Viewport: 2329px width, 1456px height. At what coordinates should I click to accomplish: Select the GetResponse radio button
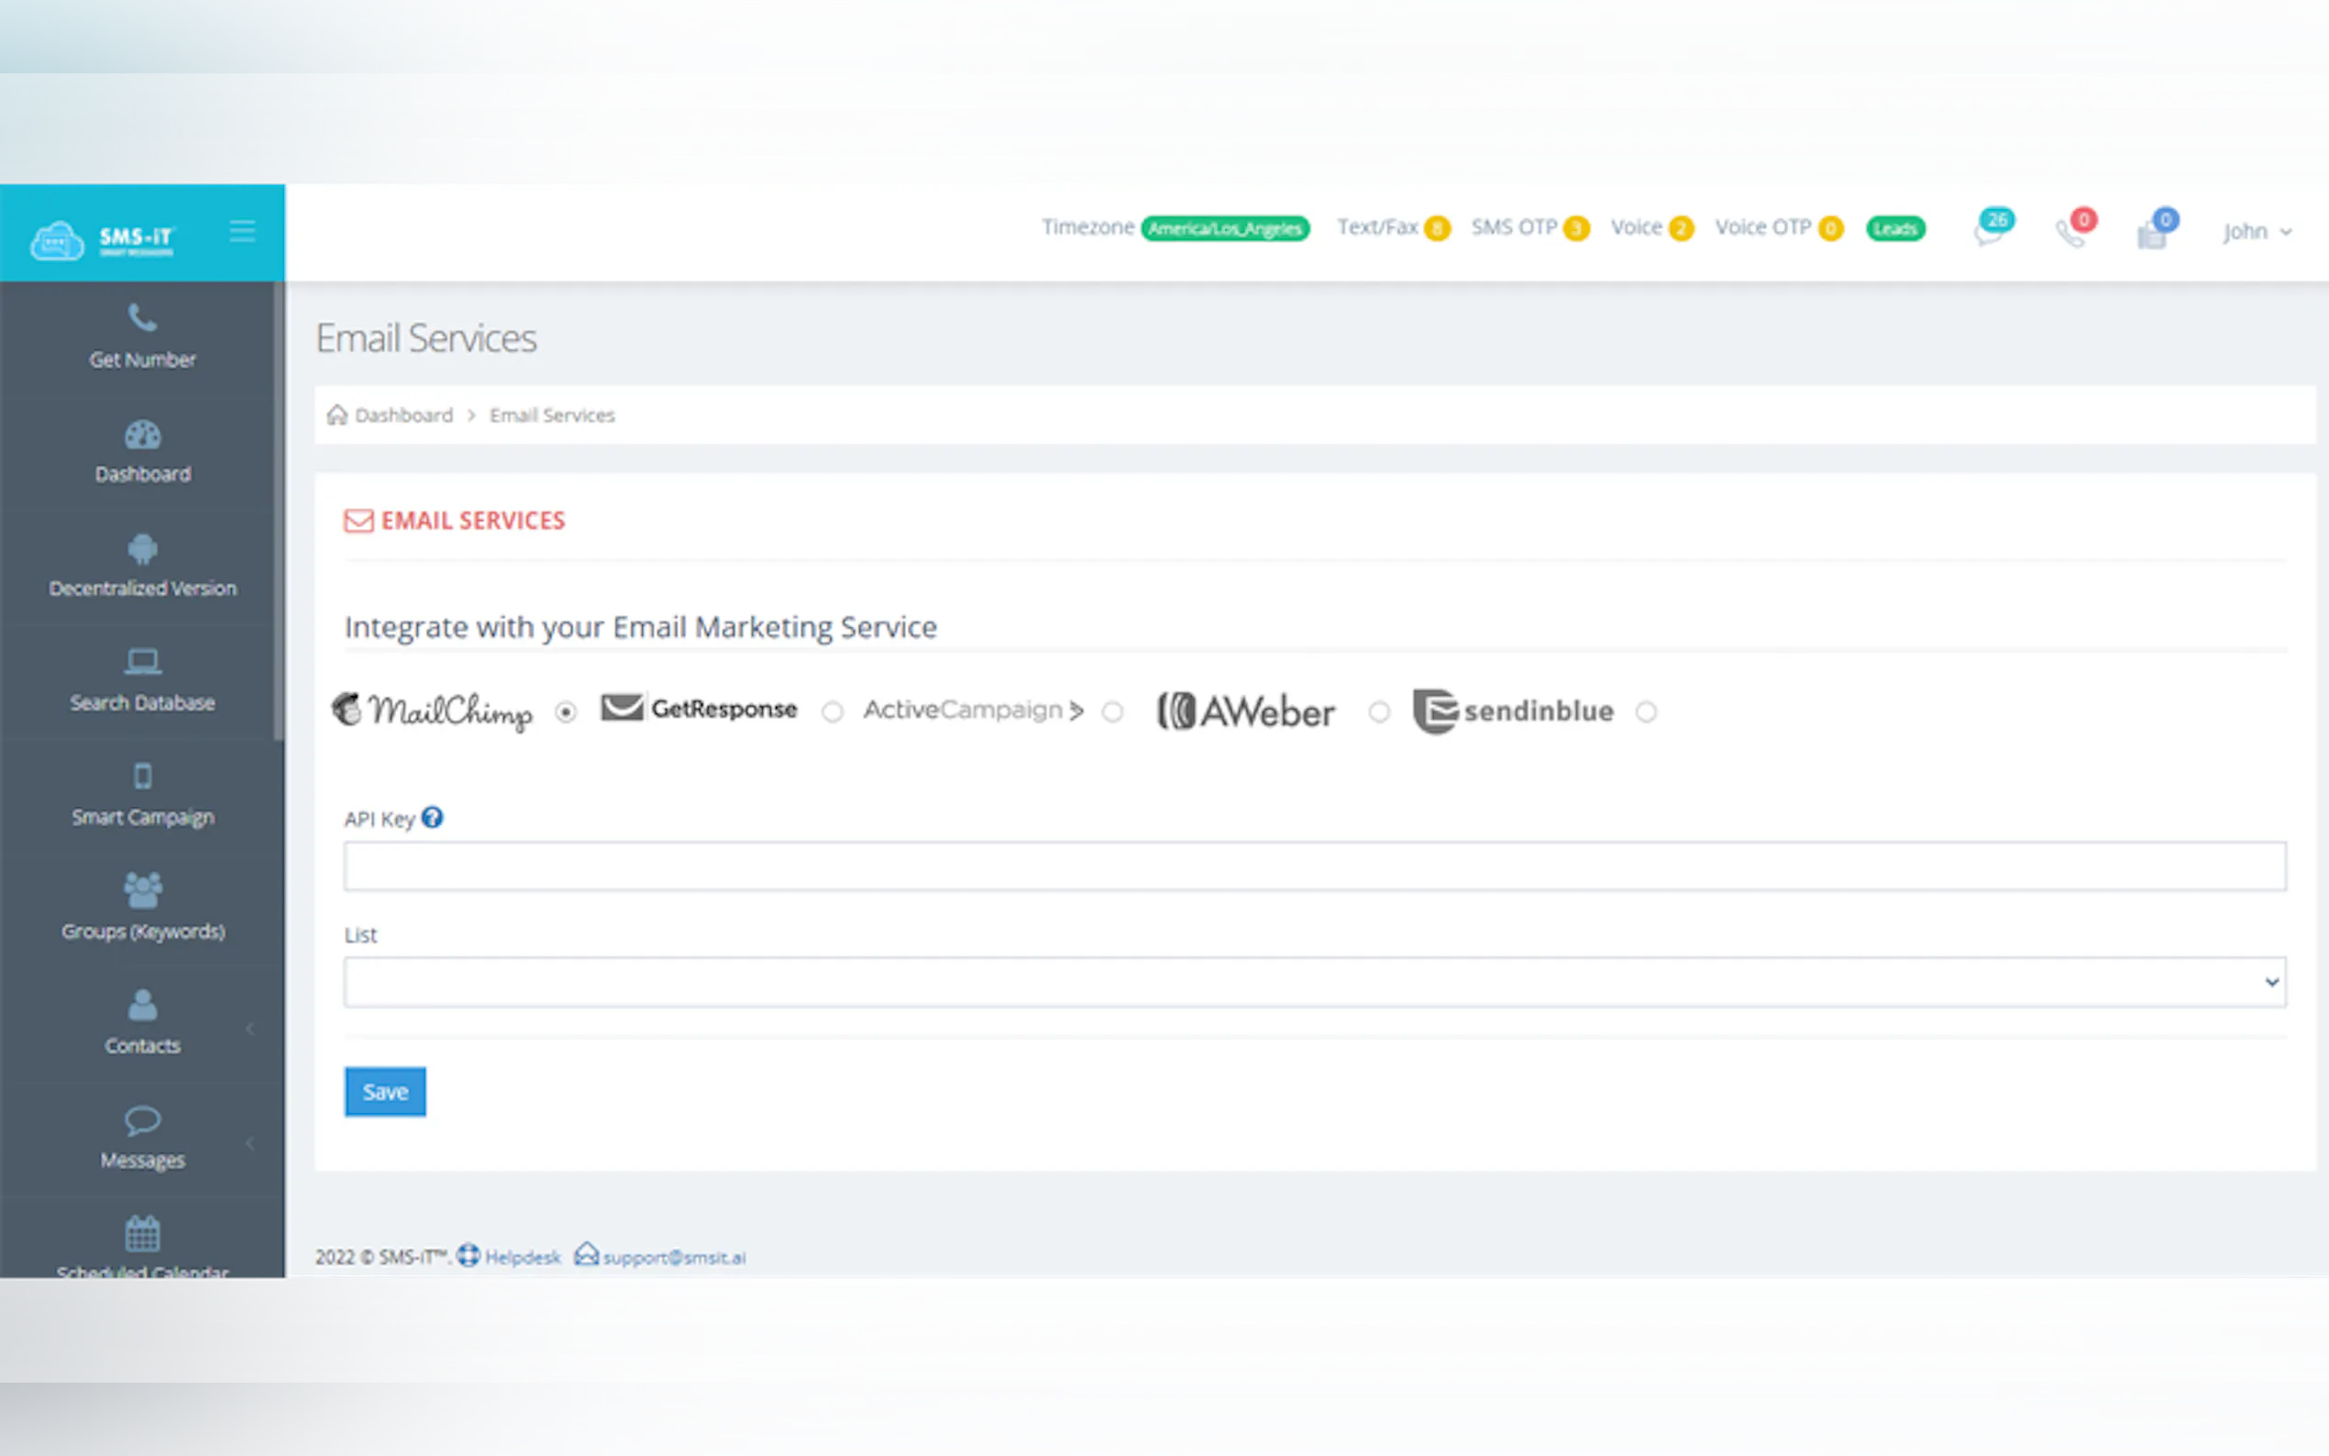[833, 711]
